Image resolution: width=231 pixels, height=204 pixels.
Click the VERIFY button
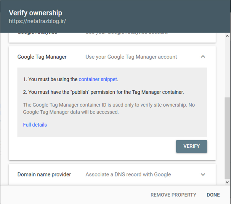192,146
